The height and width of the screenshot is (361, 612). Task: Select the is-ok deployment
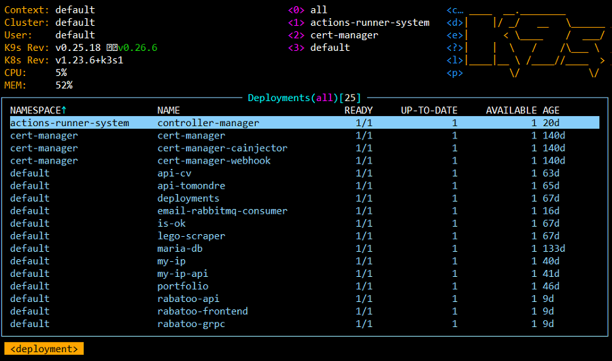[305, 223]
